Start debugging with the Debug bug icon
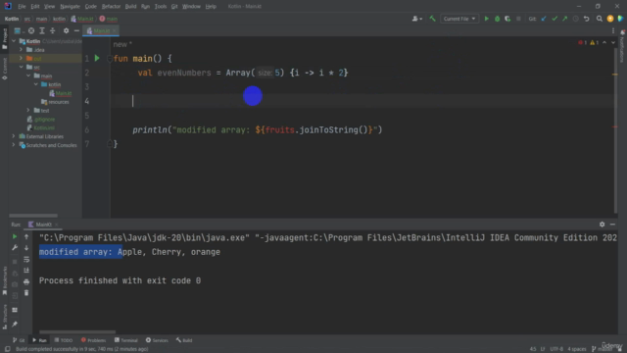Viewport: 627px width, 353px height. pyautogui.click(x=497, y=19)
